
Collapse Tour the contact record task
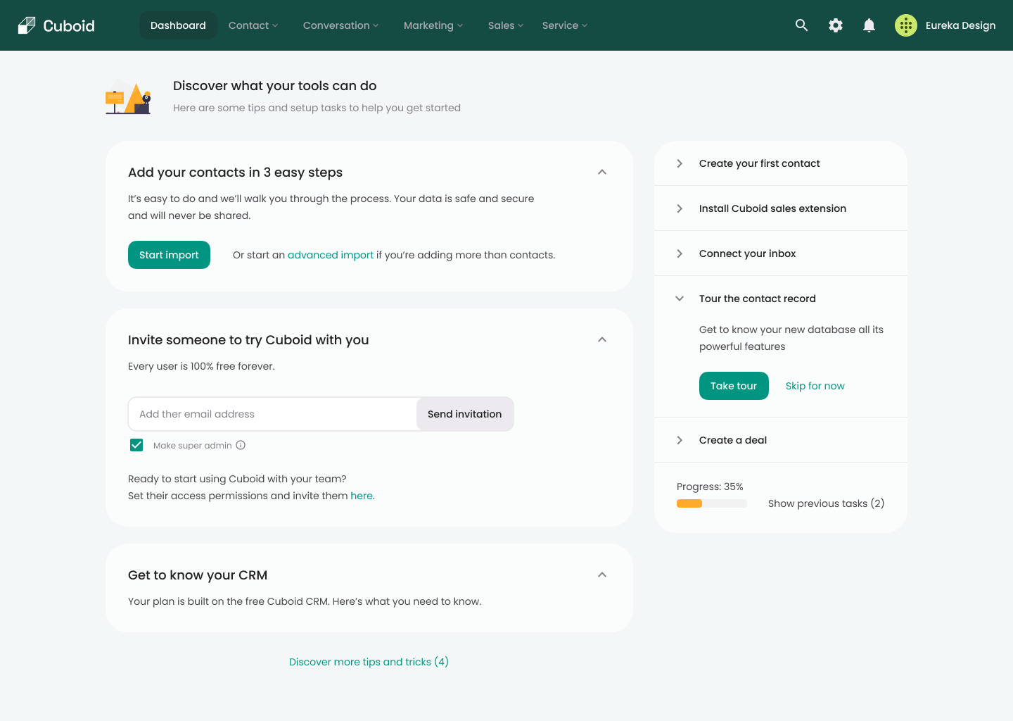tap(680, 299)
